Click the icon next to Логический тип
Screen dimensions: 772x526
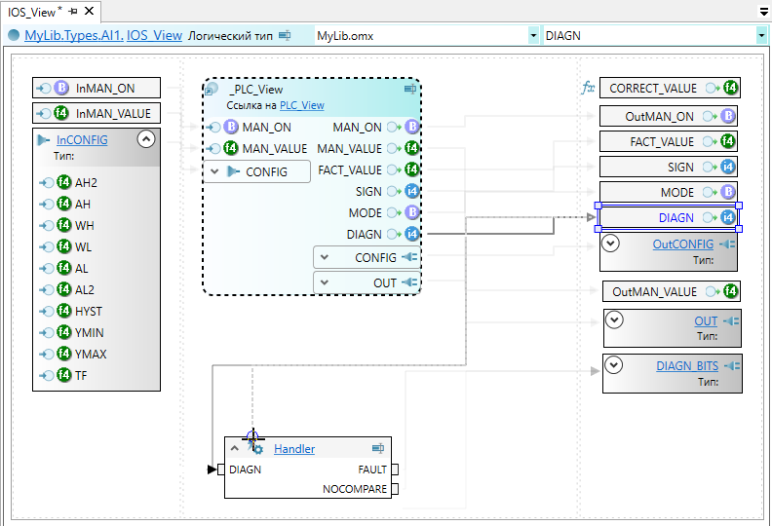285,35
